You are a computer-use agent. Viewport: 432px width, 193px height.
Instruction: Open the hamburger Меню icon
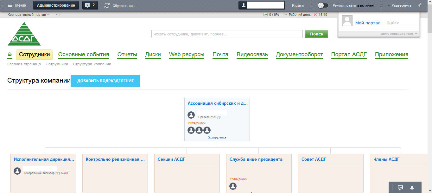(x=10, y=5)
